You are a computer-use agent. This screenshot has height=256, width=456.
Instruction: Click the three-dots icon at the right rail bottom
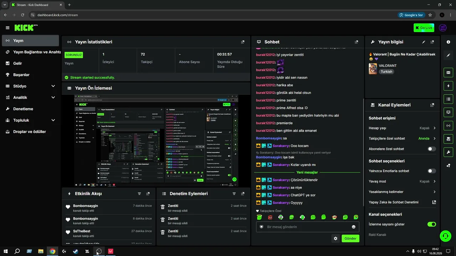[448, 165]
